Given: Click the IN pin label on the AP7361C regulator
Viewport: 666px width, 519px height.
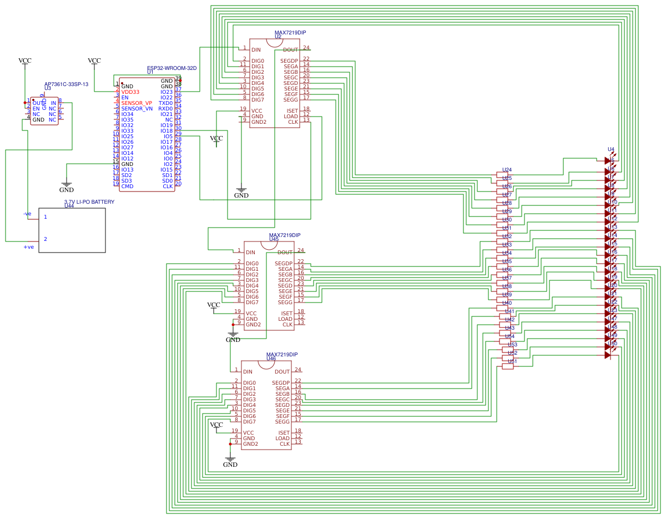Looking at the screenshot, I should (53, 103).
